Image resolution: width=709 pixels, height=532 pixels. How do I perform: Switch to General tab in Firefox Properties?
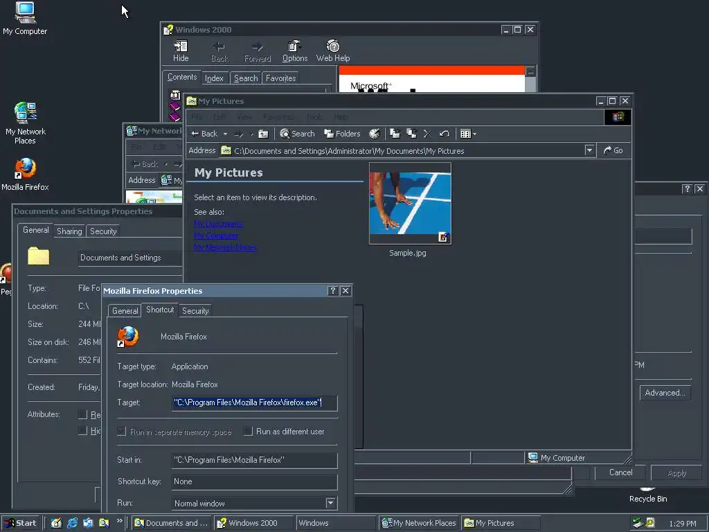[125, 311]
